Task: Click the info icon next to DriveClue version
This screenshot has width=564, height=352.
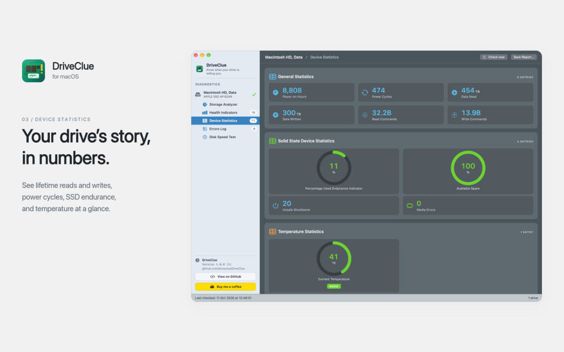Action: (197, 260)
